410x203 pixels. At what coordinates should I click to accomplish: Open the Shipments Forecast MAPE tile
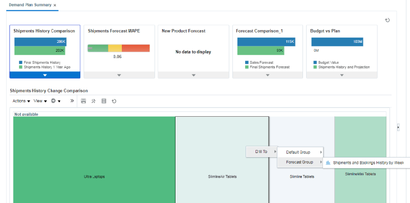point(119,52)
